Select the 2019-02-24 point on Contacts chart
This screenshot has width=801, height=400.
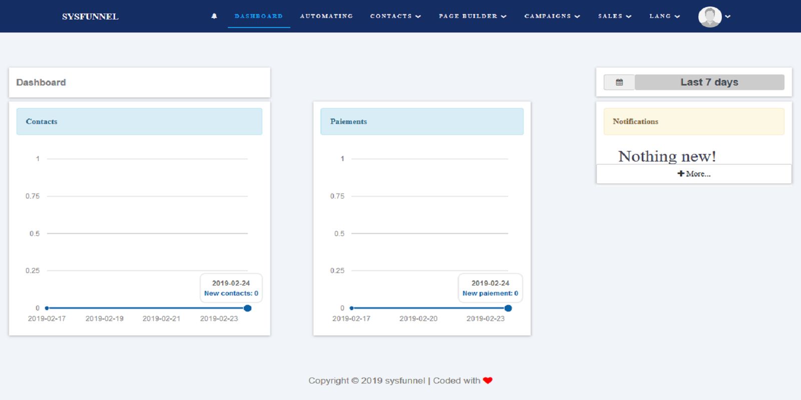[x=247, y=308]
